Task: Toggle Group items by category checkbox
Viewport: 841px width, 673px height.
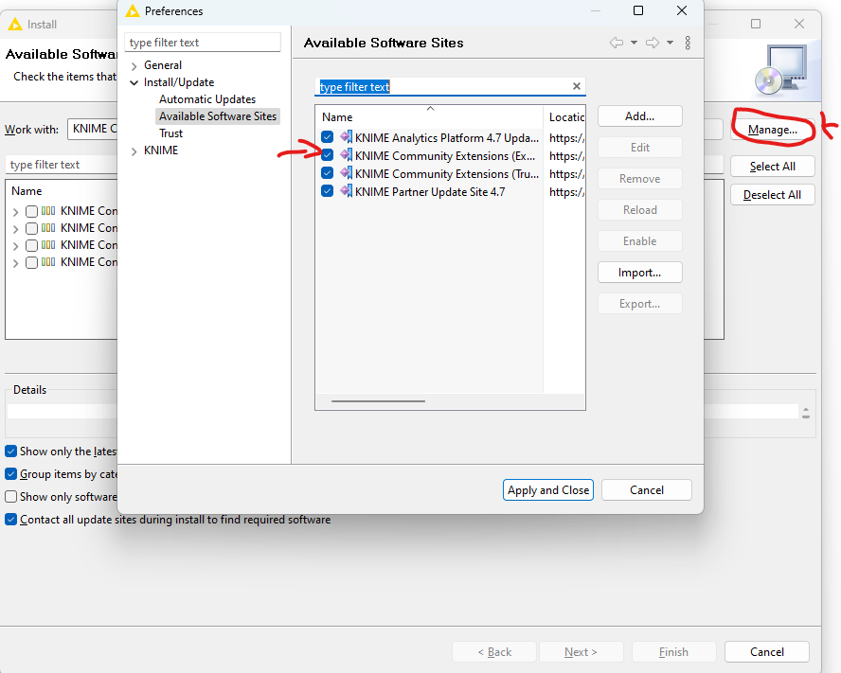Action: 10,474
